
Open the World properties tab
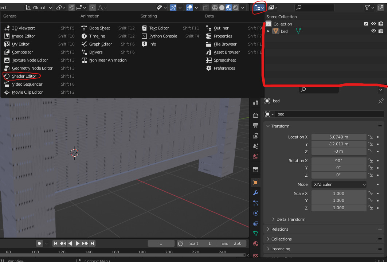click(x=256, y=156)
